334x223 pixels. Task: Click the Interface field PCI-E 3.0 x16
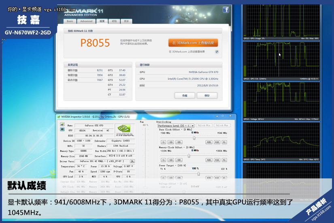121,156
